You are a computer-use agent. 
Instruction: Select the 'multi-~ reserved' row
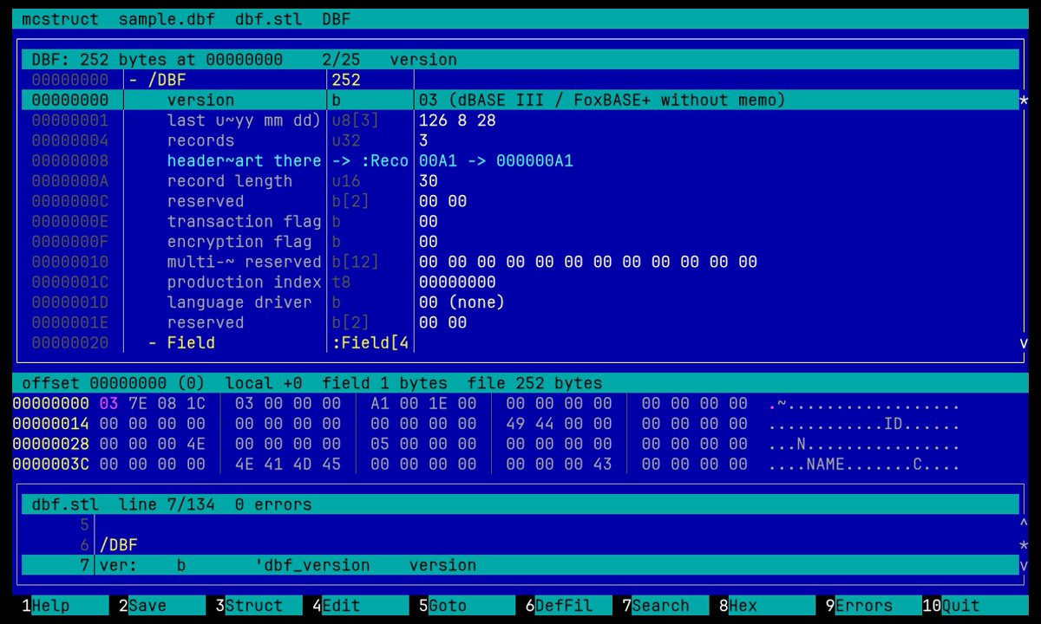click(520, 262)
